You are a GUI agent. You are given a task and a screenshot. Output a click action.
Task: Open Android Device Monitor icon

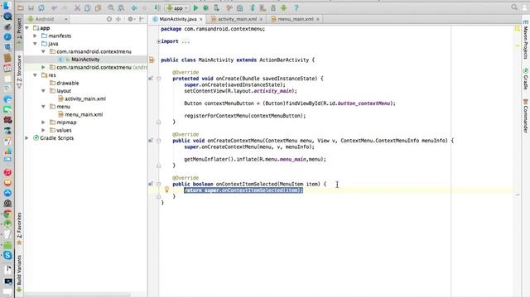tap(283, 7)
